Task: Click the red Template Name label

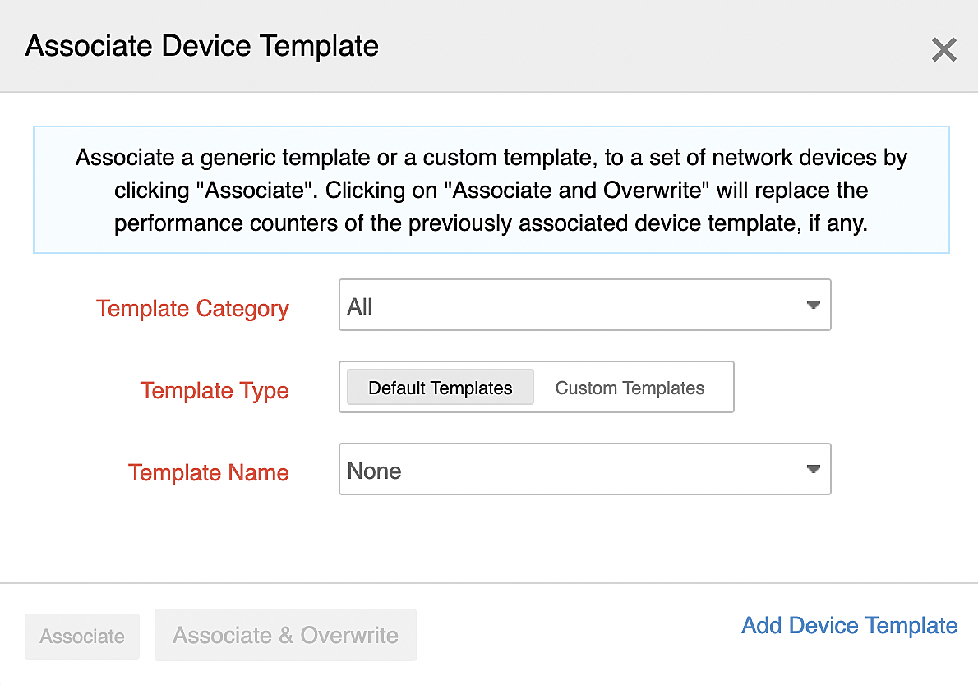Action: click(208, 473)
